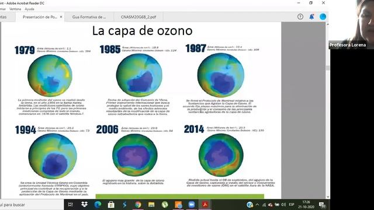Click the 2006 ozone globe image
The width and height of the screenshot is (374, 210).
tap(135, 155)
